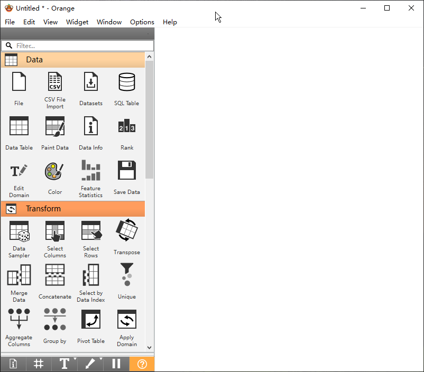Select the arrow annotation pencil tool
Screen dimensions: 424x372
point(90,364)
